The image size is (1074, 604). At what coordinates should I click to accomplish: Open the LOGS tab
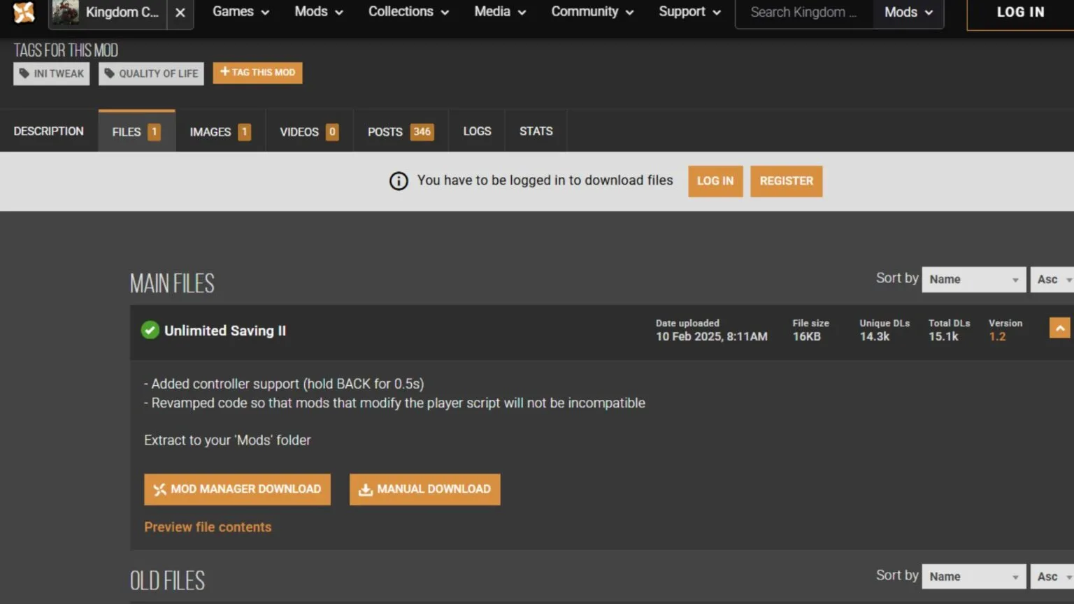tap(477, 131)
